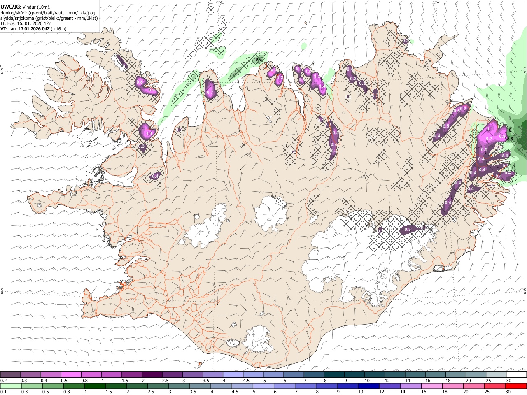Pick the grey-teal 3–3.5 swatch in lower scale
Viewport: 527px width, 395px height.
(179, 386)
